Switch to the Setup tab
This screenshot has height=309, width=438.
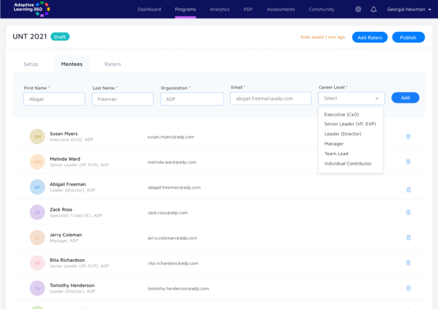click(30, 64)
